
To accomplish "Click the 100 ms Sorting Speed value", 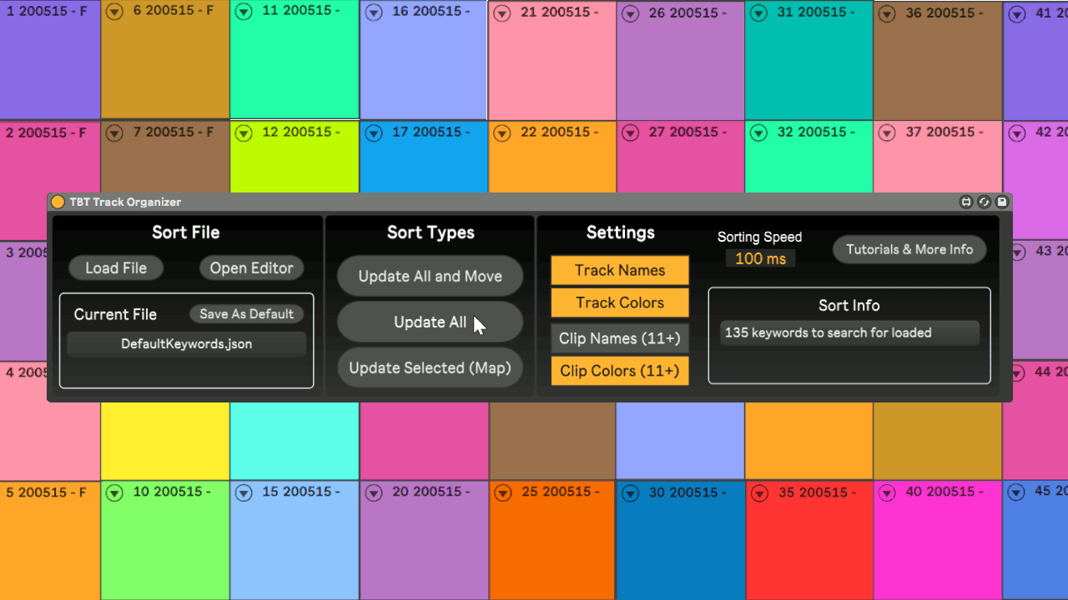I will [x=760, y=258].
